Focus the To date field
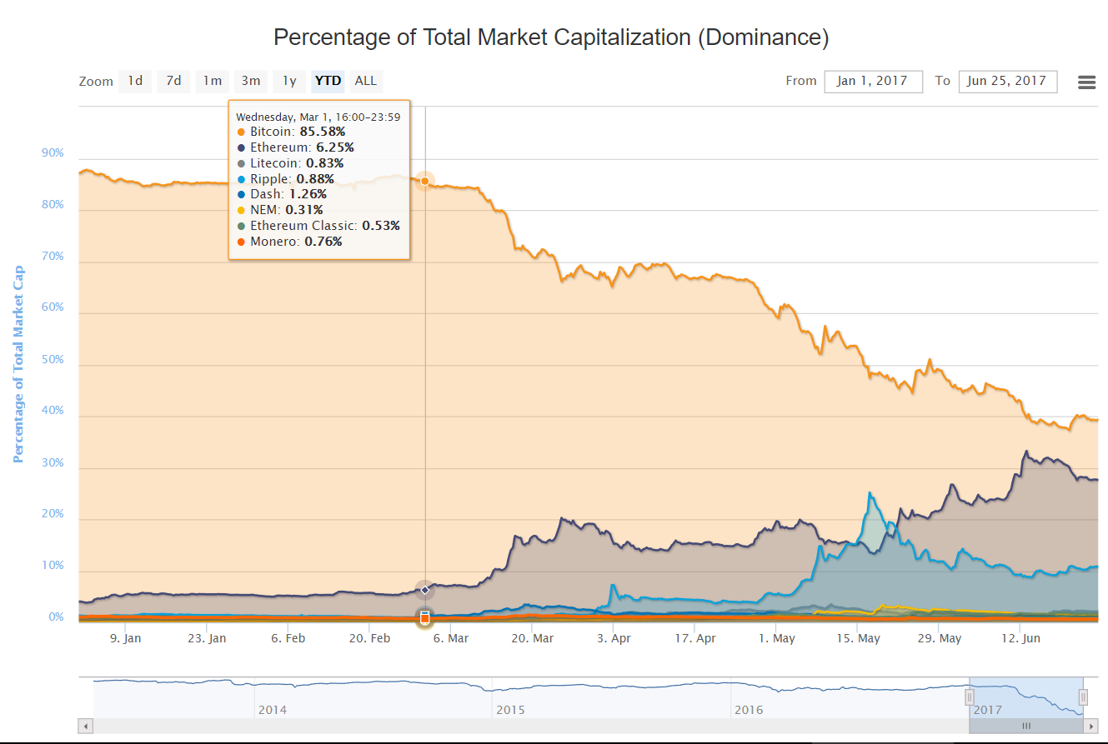 click(x=1008, y=81)
